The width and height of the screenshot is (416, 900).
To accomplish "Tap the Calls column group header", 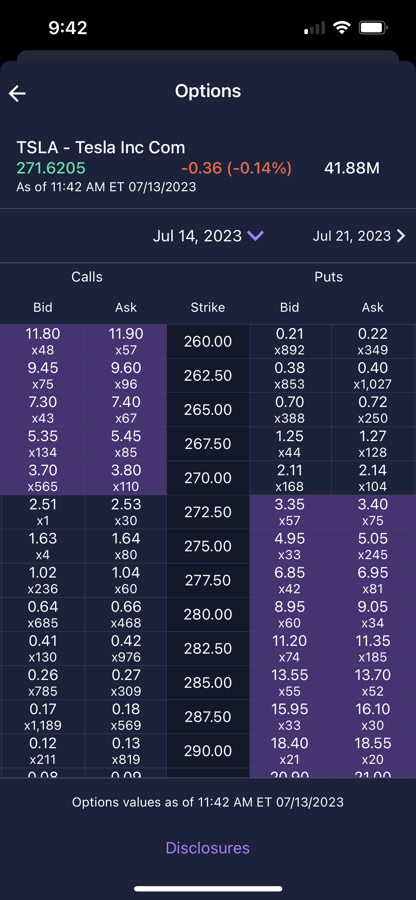I will 87,277.
